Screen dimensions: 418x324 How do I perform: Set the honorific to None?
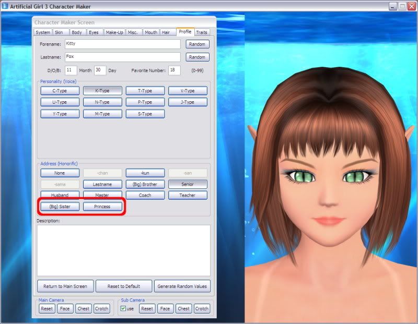coord(60,173)
